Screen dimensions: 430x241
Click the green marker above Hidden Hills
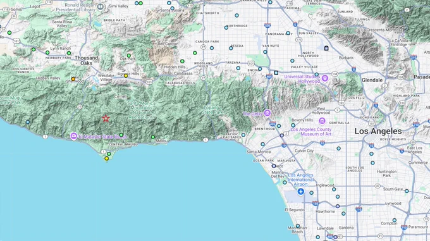(x=182, y=61)
